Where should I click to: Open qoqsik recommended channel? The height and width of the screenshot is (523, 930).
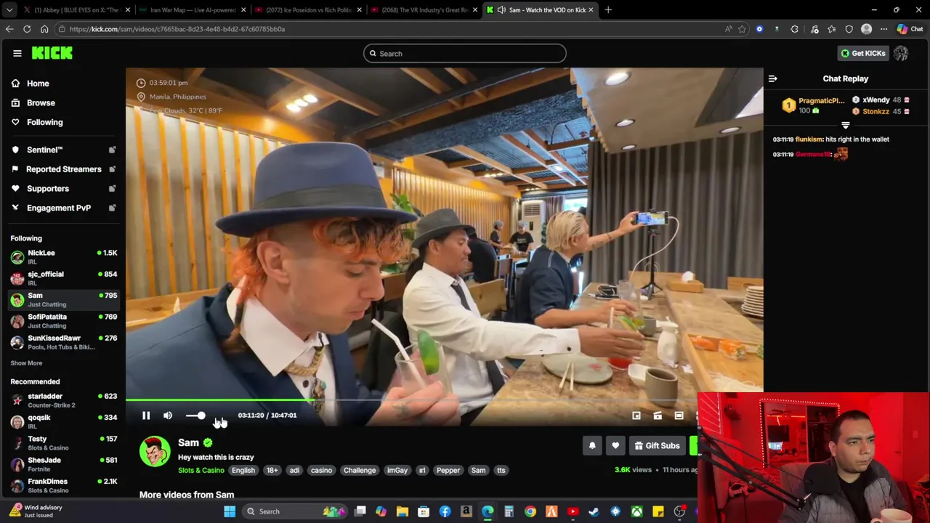[63, 421]
